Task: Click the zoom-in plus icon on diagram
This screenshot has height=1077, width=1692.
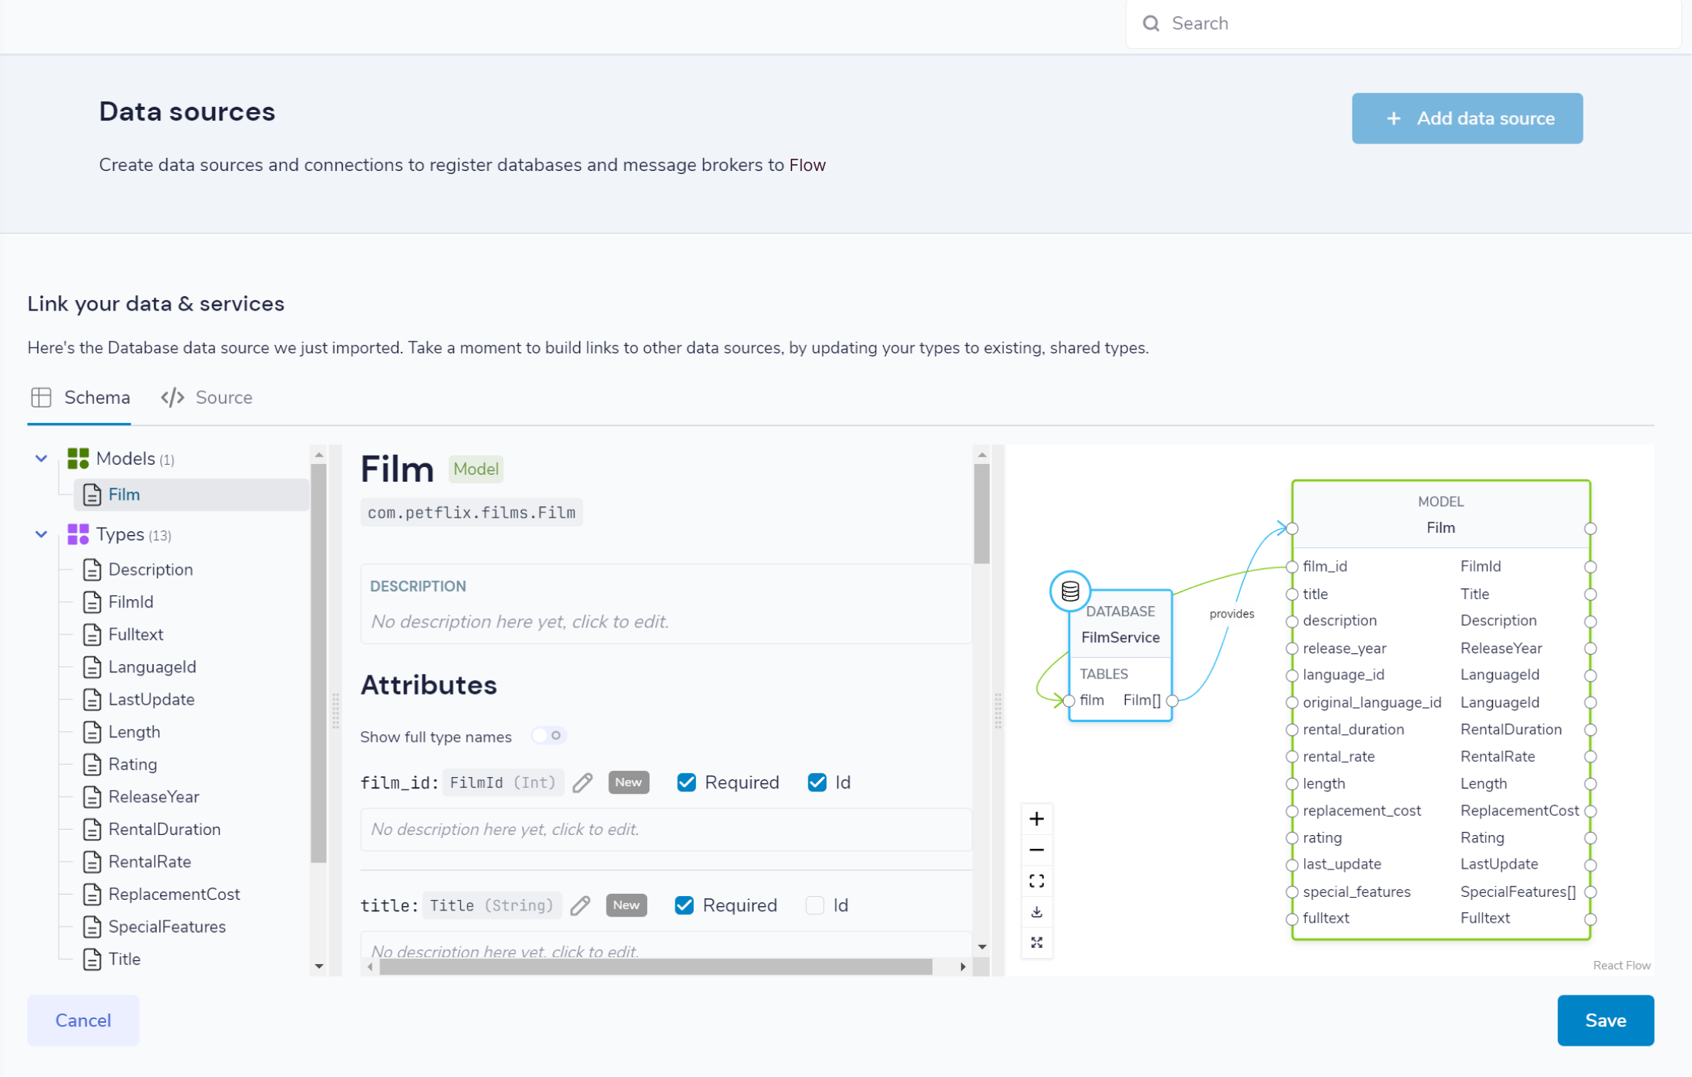Action: [1036, 818]
